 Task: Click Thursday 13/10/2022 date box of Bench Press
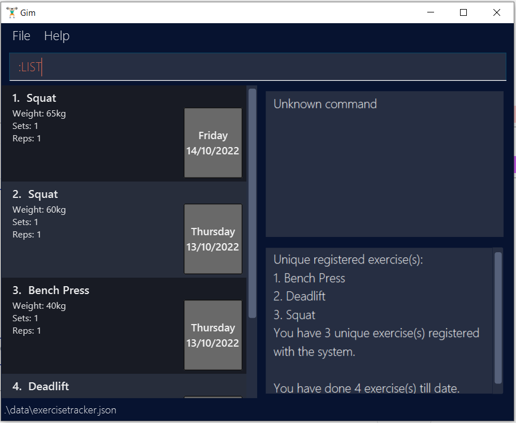coord(213,335)
